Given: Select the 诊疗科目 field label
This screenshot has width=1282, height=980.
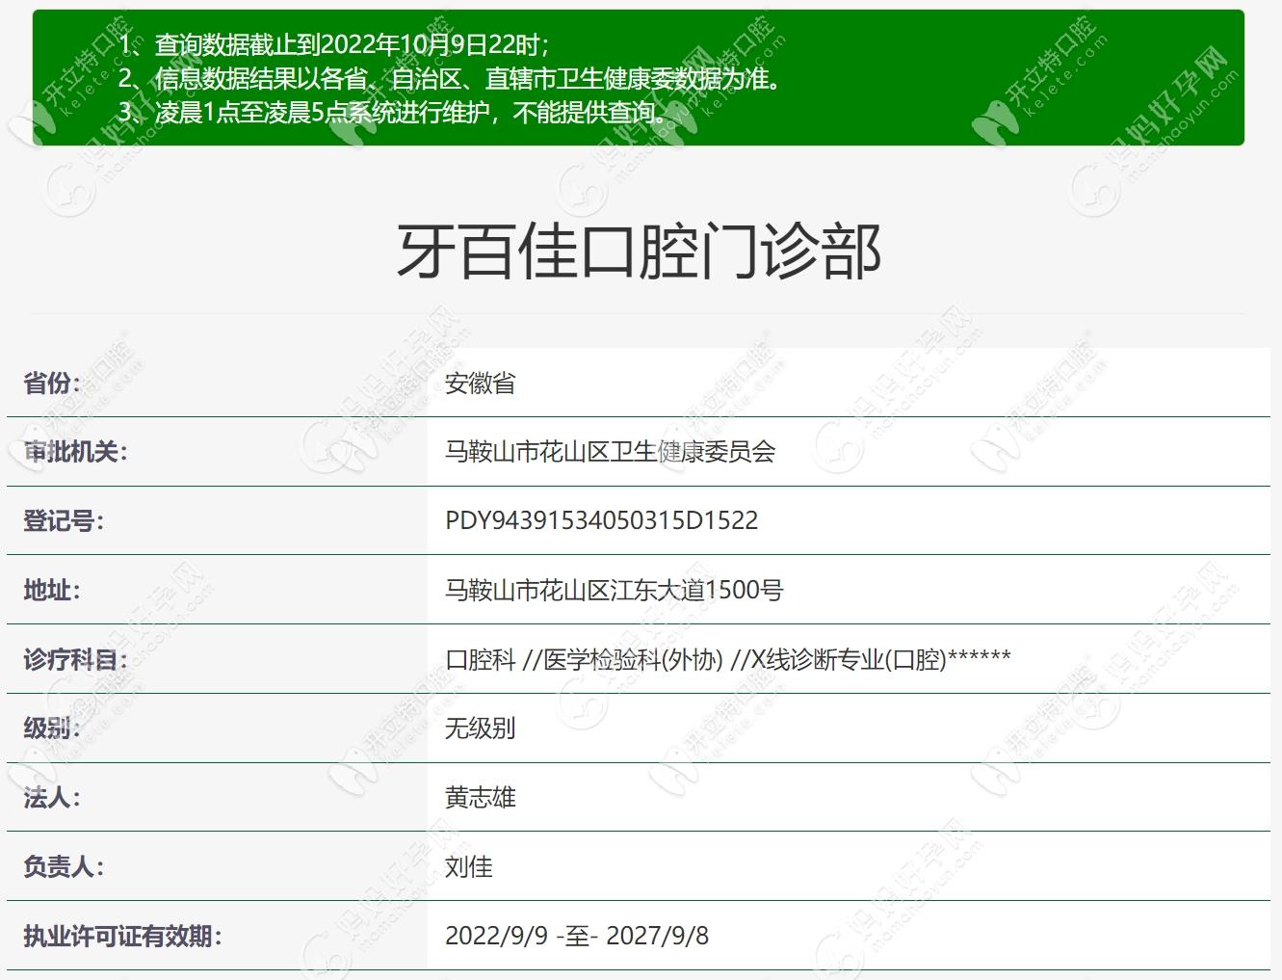Looking at the screenshot, I should click(x=75, y=659).
